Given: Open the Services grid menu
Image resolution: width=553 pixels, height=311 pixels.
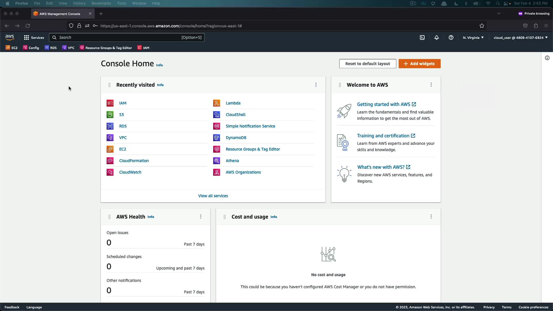Looking at the screenshot, I should tap(34, 37).
